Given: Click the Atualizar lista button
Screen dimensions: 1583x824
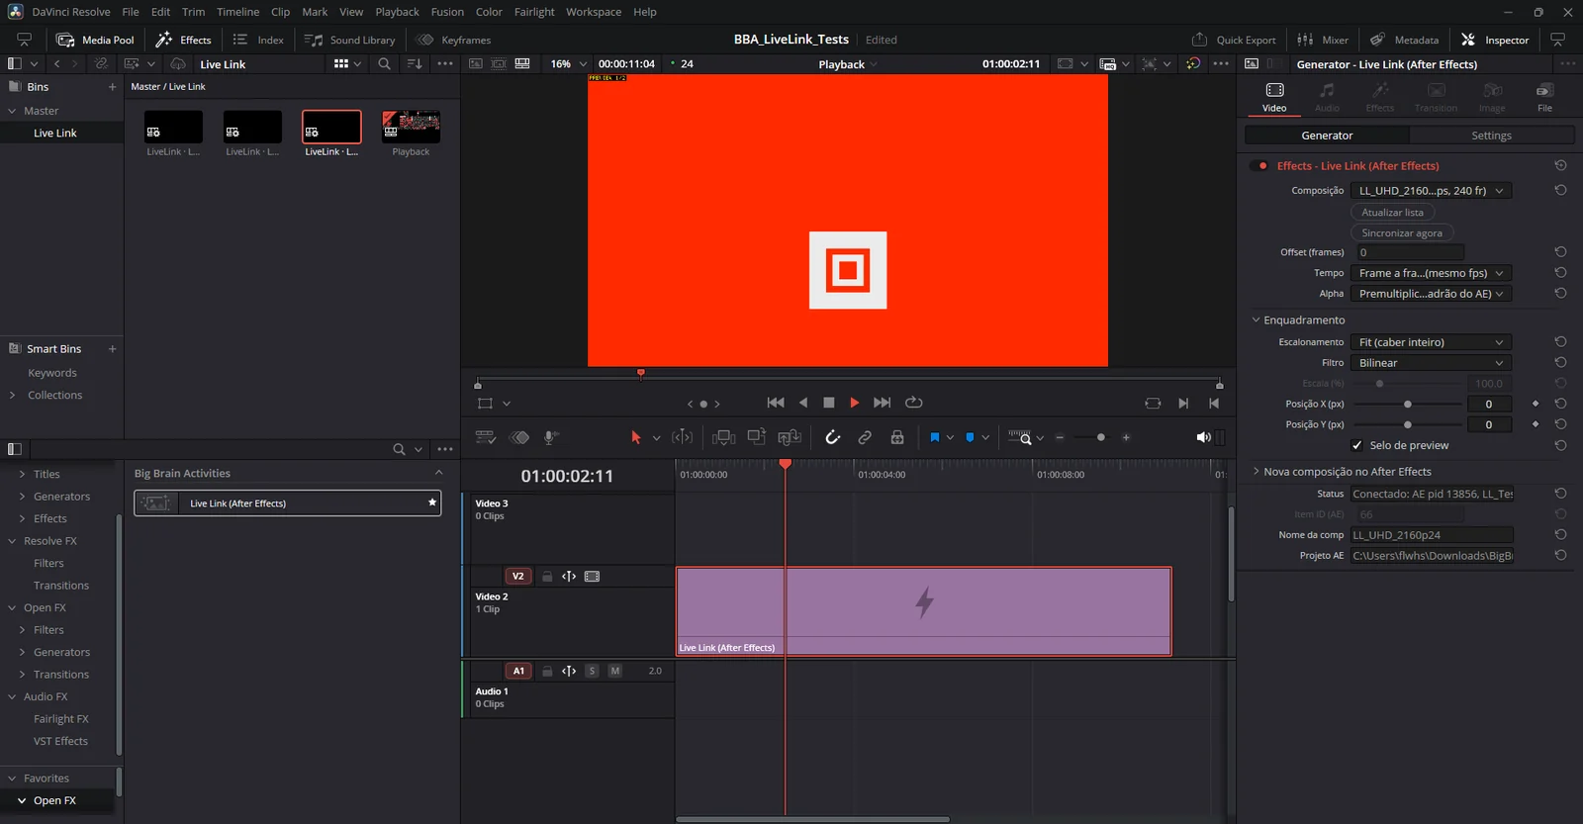Looking at the screenshot, I should (x=1392, y=212).
